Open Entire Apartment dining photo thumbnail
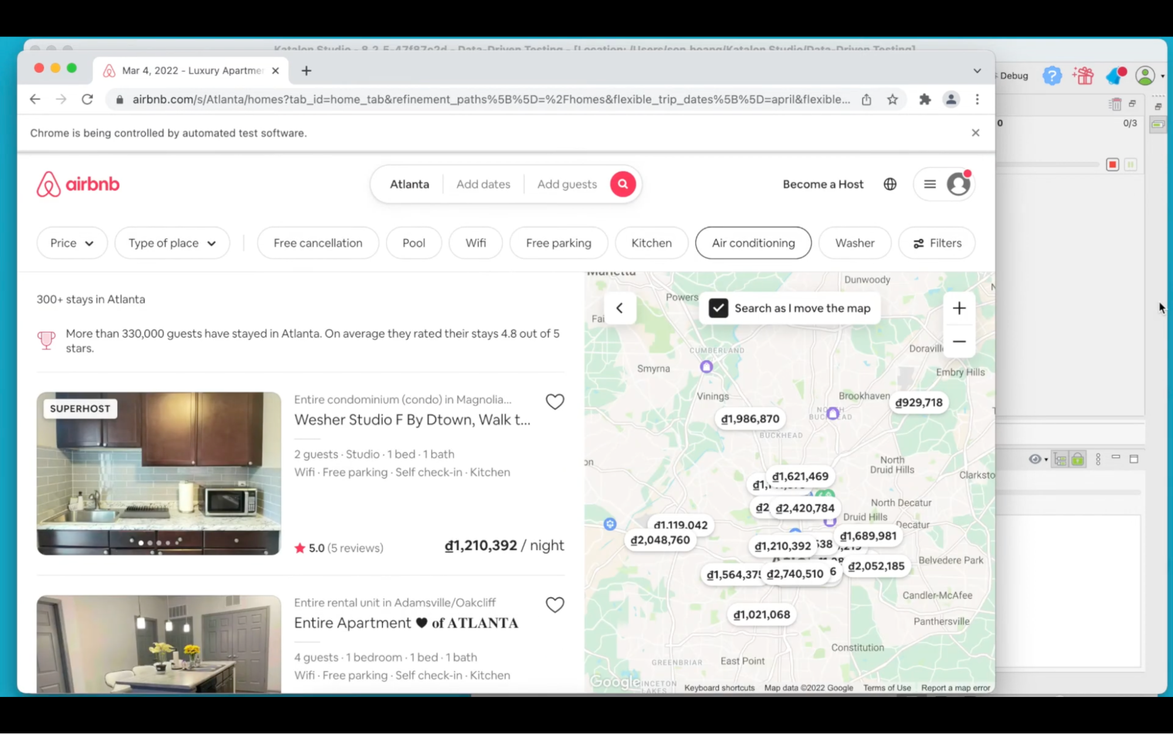Viewport: 1173px width, 734px height. coord(158,644)
